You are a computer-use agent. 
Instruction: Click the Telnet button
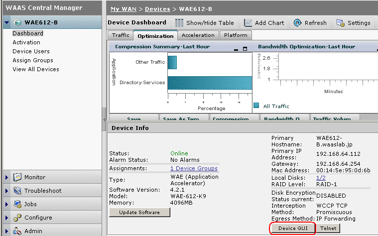point(328,229)
